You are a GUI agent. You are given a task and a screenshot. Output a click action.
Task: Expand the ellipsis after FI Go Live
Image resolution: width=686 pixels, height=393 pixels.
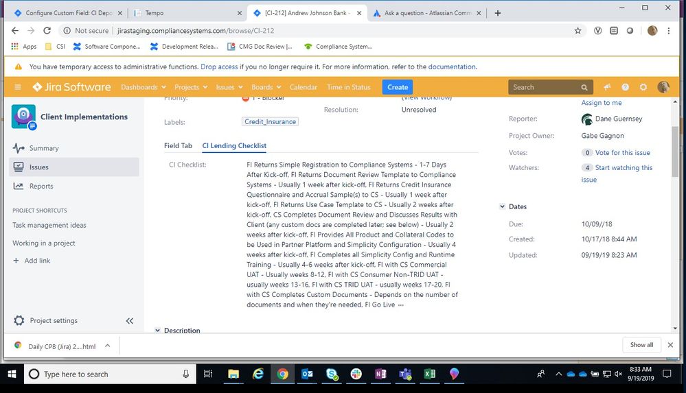click(x=401, y=305)
